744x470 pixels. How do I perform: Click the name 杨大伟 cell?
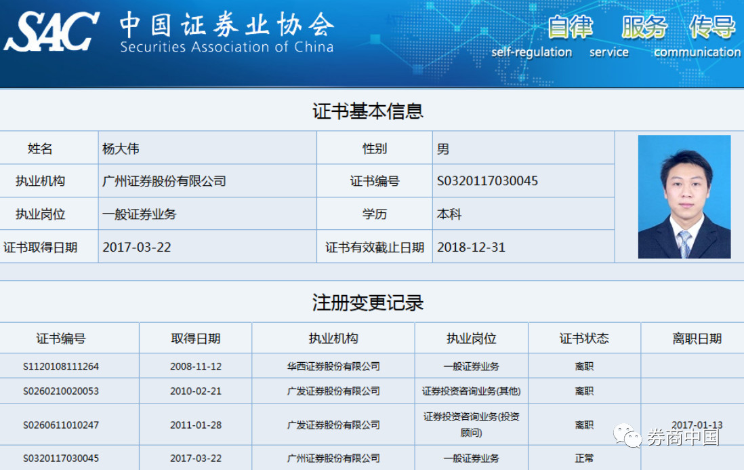207,149
